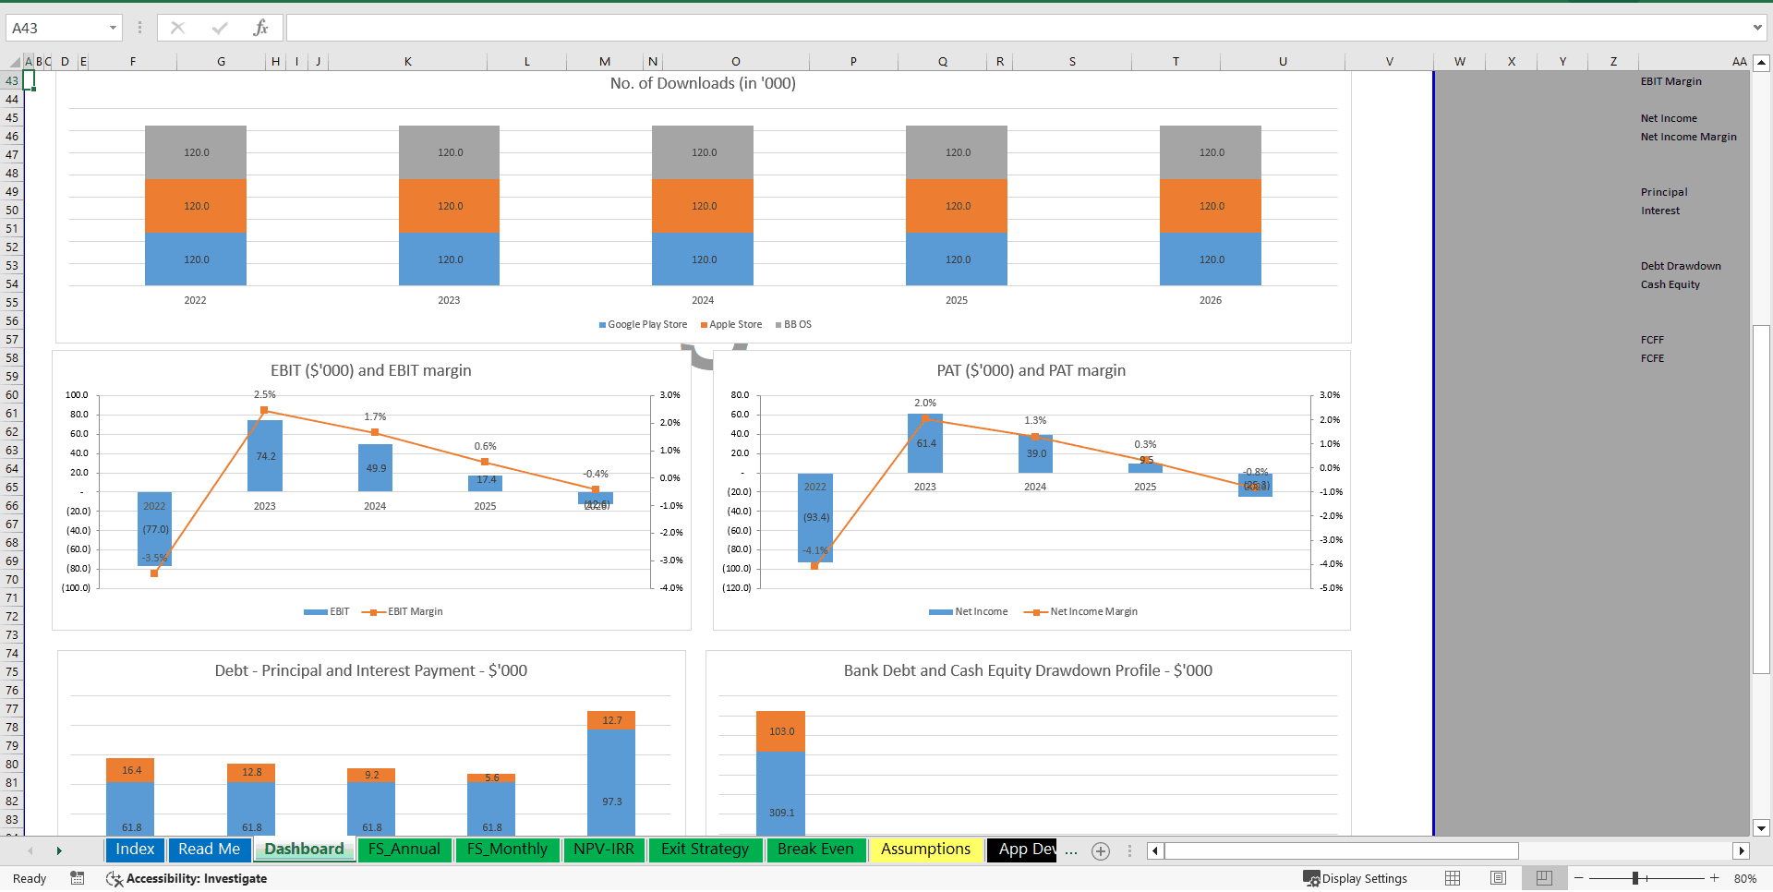This screenshot has width=1773, height=892.
Task: Click zoom in plus icon
Action: [1714, 878]
